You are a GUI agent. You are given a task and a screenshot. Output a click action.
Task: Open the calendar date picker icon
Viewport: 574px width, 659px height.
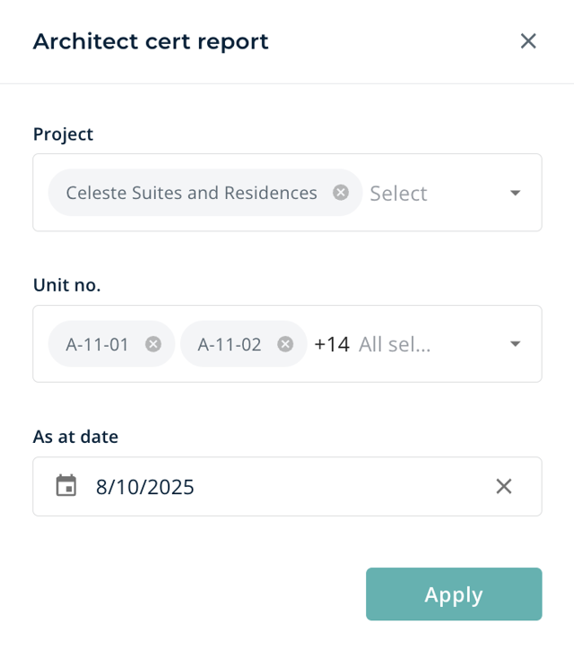[x=66, y=486]
